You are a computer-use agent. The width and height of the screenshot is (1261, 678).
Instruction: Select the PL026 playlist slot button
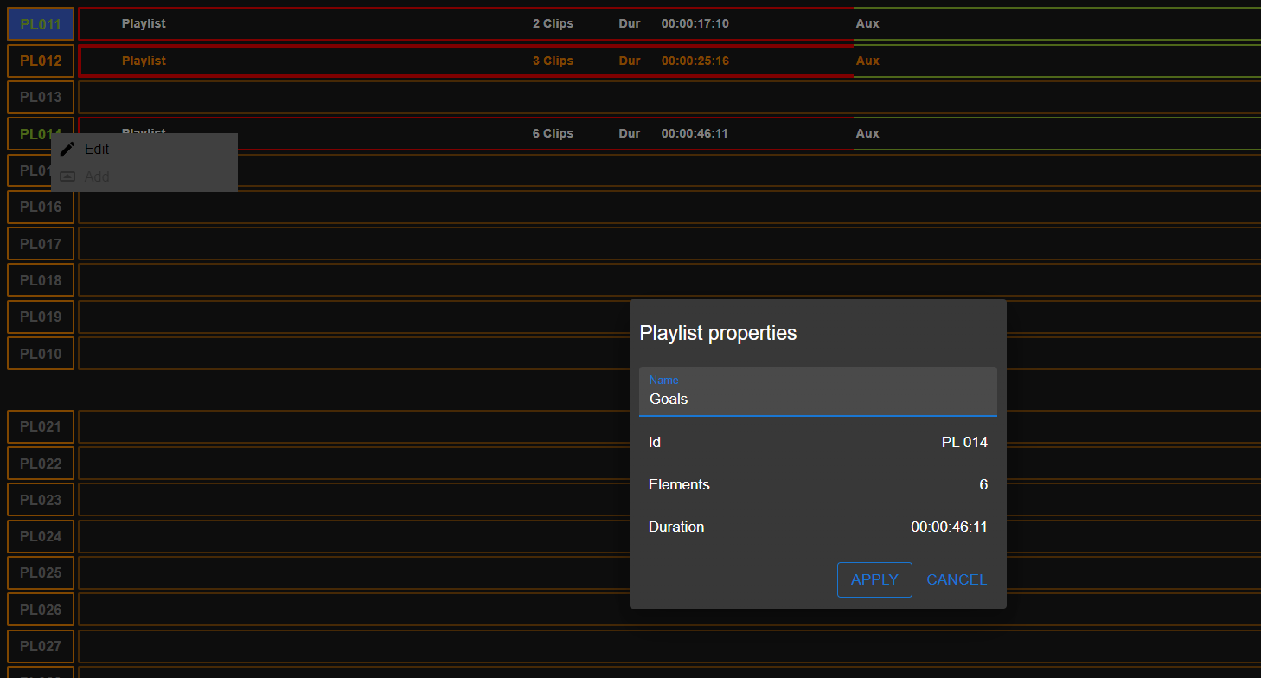[x=41, y=610]
